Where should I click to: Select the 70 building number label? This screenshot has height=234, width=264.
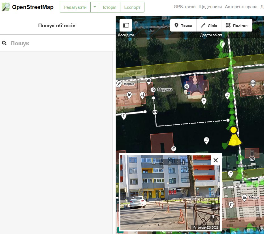point(252,158)
